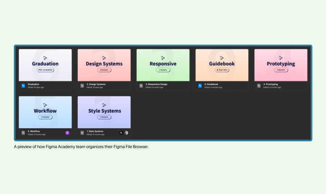Click the lessons pill on Style Systems cover

tap(104, 117)
